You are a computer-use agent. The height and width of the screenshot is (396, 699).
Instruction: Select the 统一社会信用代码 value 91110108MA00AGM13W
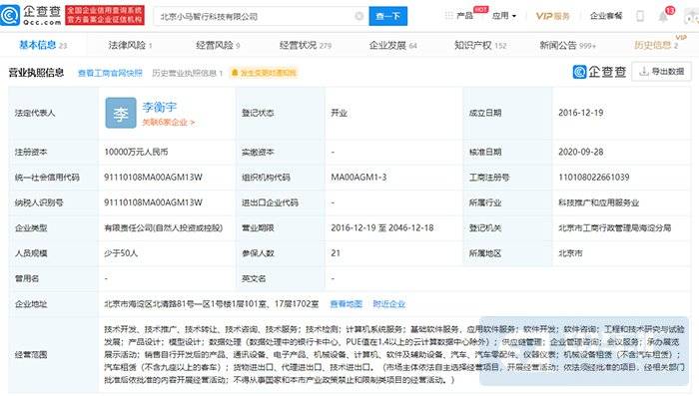[153, 178]
